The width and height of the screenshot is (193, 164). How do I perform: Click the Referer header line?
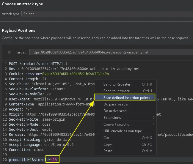click(52, 134)
